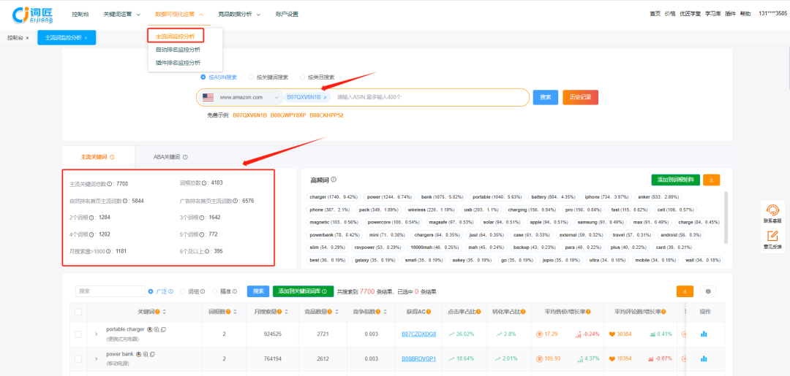Click the search icon next to power bank
Image resolution: width=790 pixels, height=376 pixels.
click(x=145, y=354)
